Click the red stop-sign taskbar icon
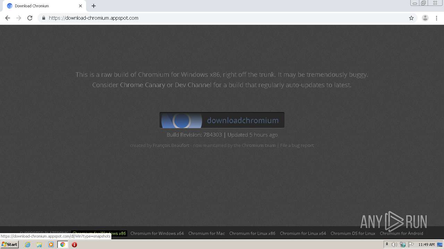 pos(74,245)
